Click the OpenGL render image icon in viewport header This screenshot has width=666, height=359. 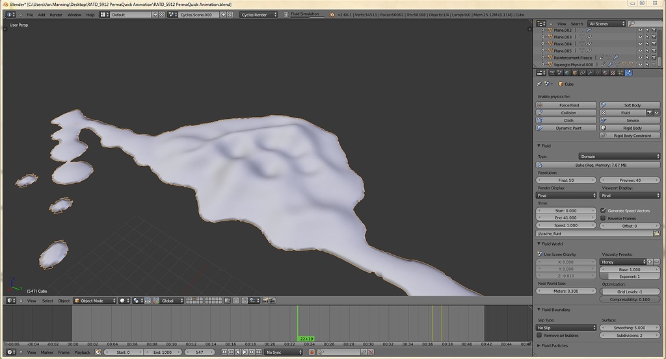pos(265,301)
